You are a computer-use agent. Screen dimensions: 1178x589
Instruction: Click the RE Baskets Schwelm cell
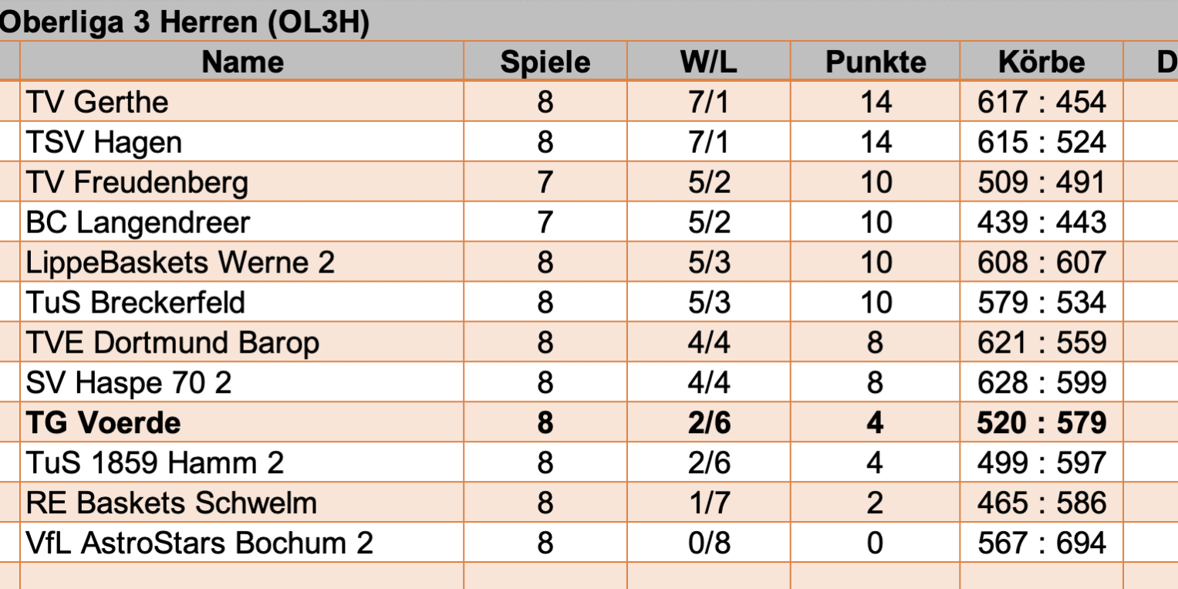coord(171,503)
